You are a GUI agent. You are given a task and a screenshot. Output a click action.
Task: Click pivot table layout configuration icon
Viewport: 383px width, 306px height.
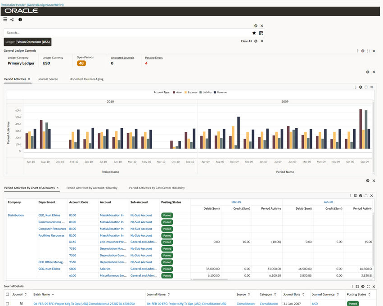coord(355,196)
